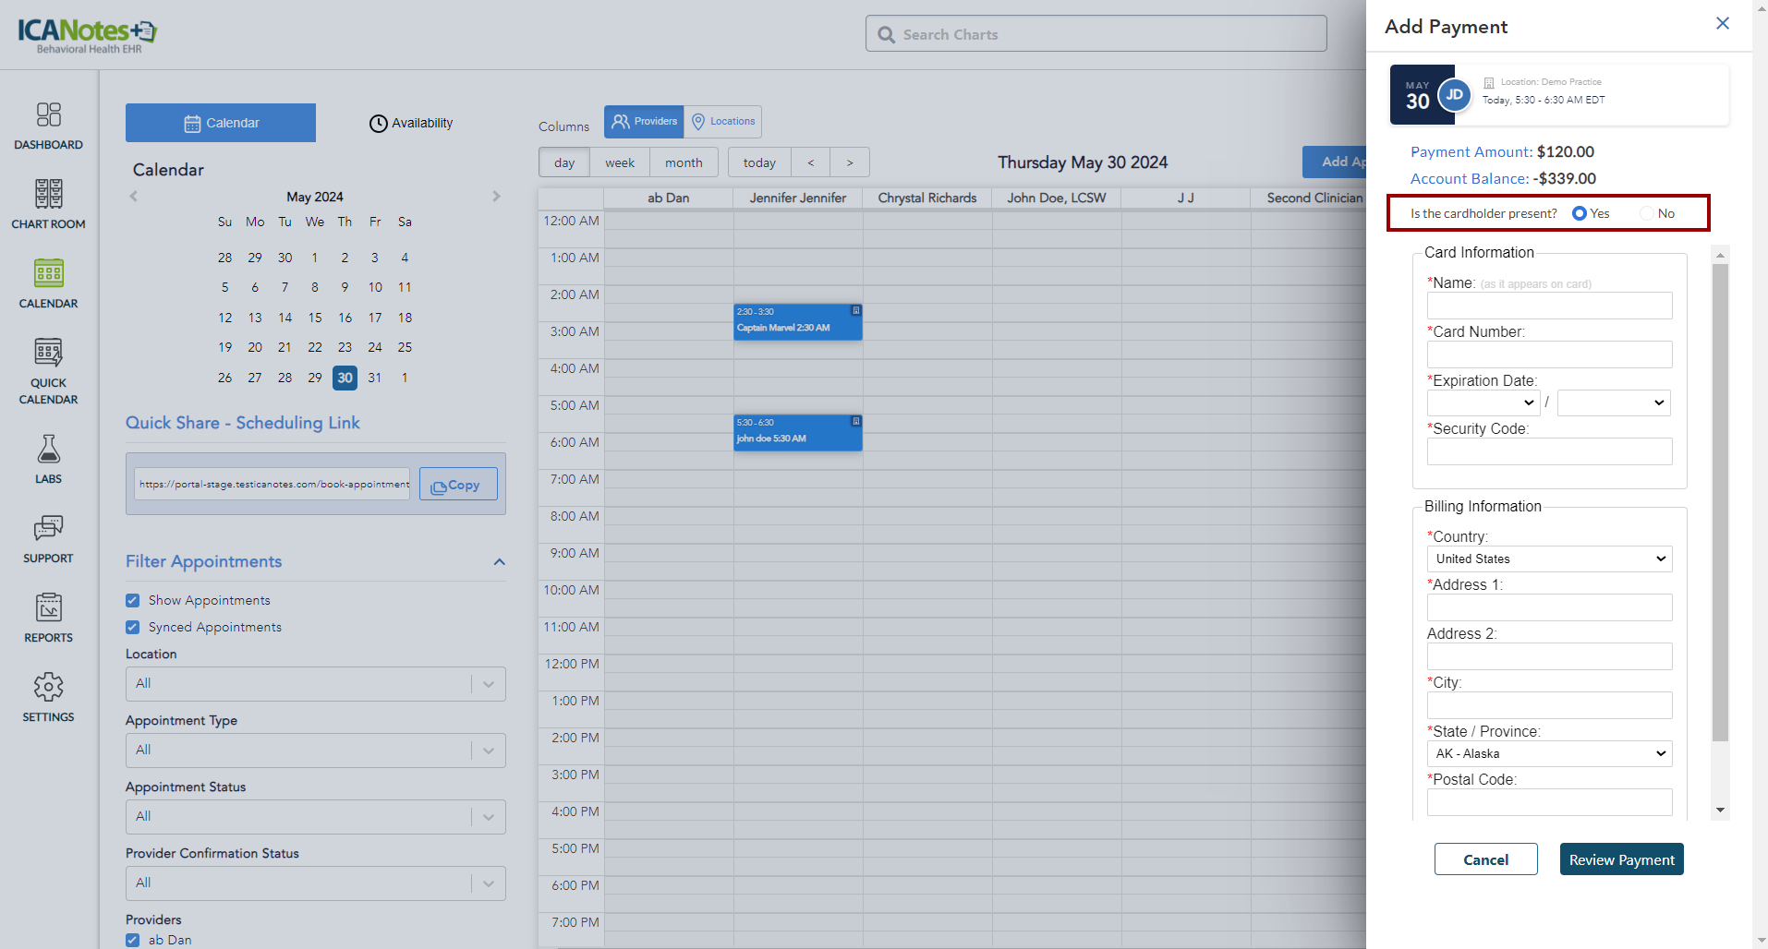The image size is (1768, 949).
Task: Select No for cardholder present
Action: coord(1647,213)
